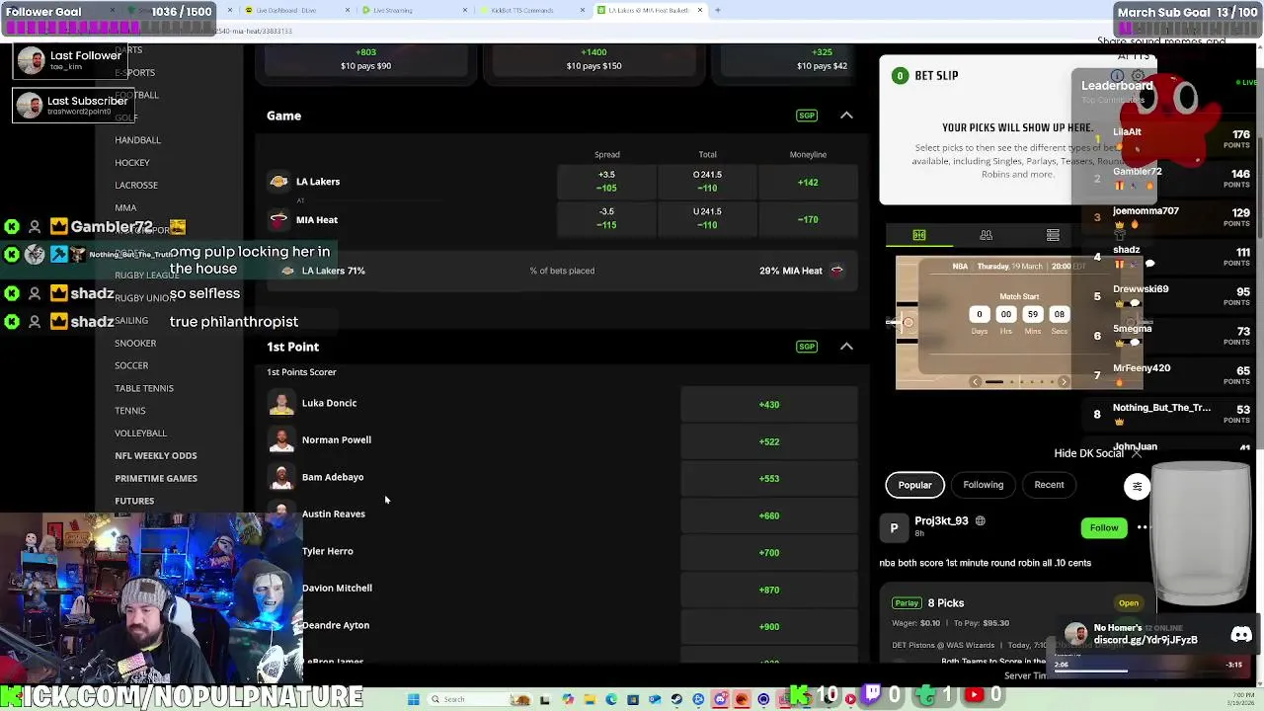Screen dimensions: 1264x711
Task: Click the MIA Heat team logo
Action: pyautogui.click(x=279, y=220)
